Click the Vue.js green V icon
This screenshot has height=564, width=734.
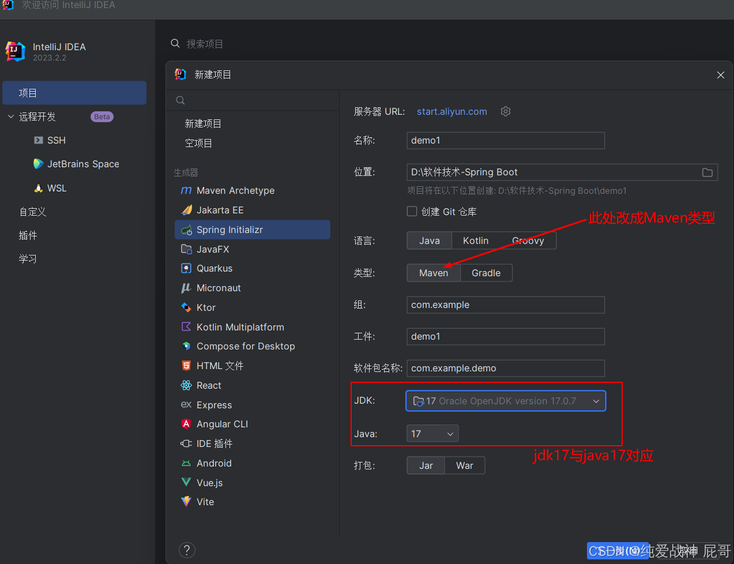186,482
